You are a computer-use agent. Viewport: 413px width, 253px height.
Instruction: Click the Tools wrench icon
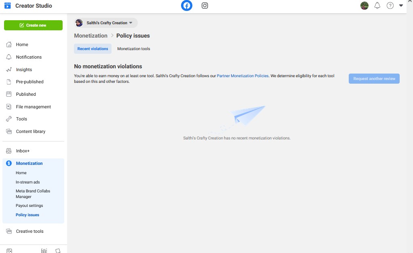(x=9, y=119)
